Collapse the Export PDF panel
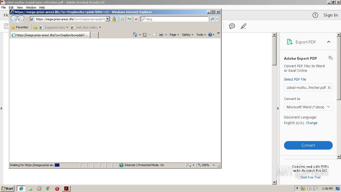Image resolution: width=341 pixels, height=192 pixels. coord(329,42)
